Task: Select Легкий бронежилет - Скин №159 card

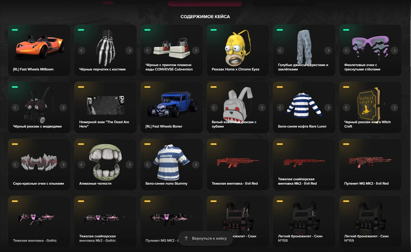Action: coord(370,221)
